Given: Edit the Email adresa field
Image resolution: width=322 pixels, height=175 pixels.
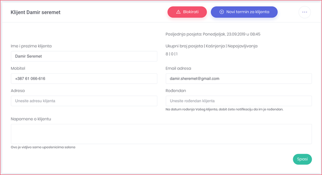Looking at the screenshot, I should 239,78.
